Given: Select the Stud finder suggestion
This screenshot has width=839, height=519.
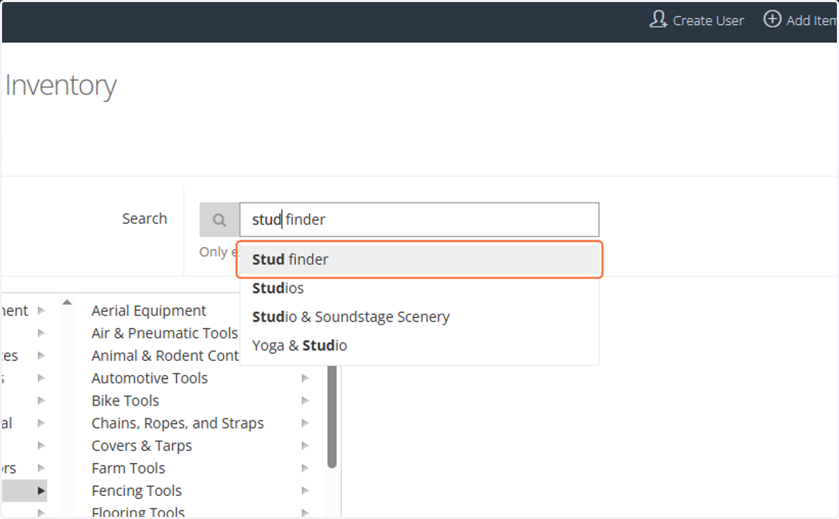Looking at the screenshot, I should [419, 259].
